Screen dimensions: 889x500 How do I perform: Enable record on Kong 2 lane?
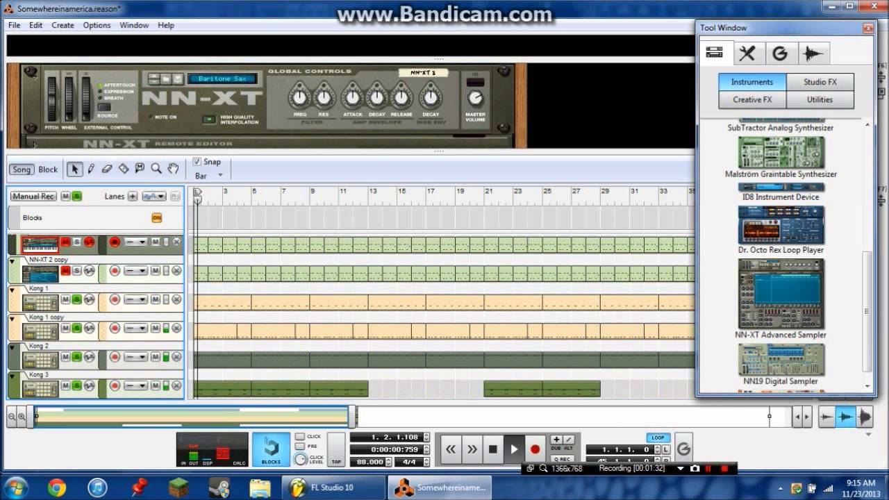click(x=115, y=357)
